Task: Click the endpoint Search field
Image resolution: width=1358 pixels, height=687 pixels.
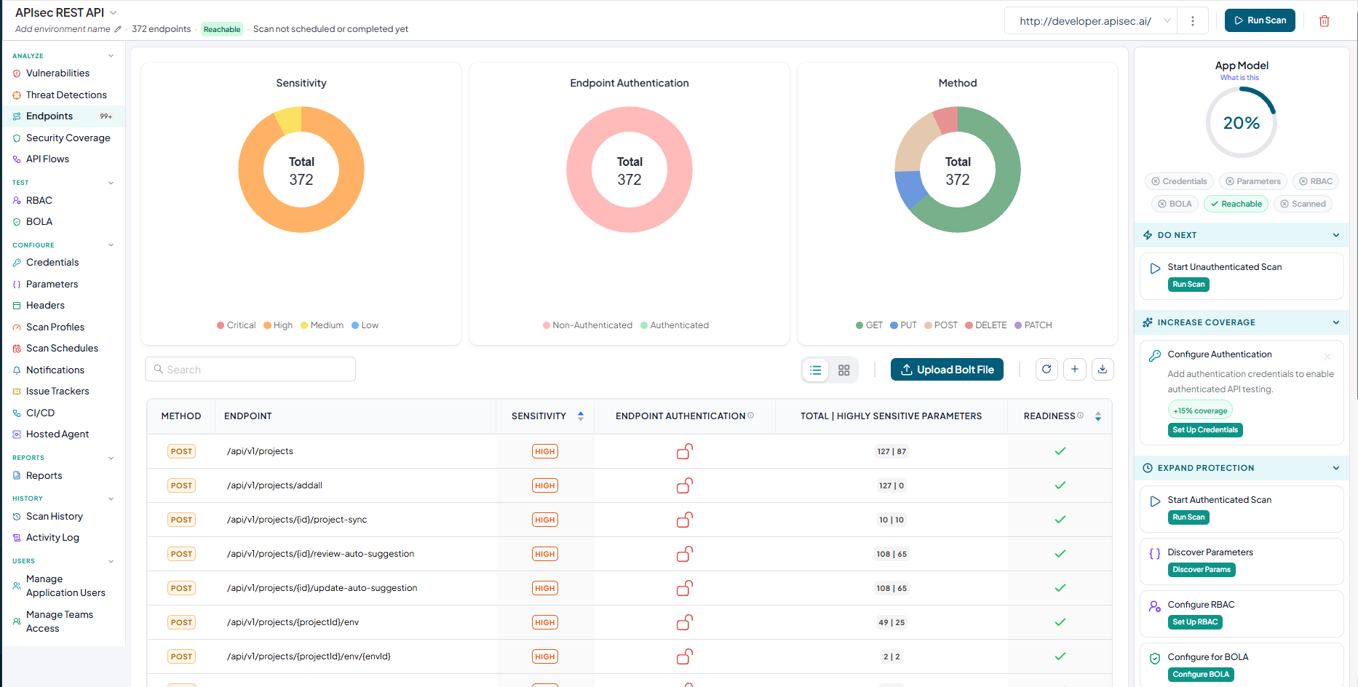Action: [x=250, y=370]
